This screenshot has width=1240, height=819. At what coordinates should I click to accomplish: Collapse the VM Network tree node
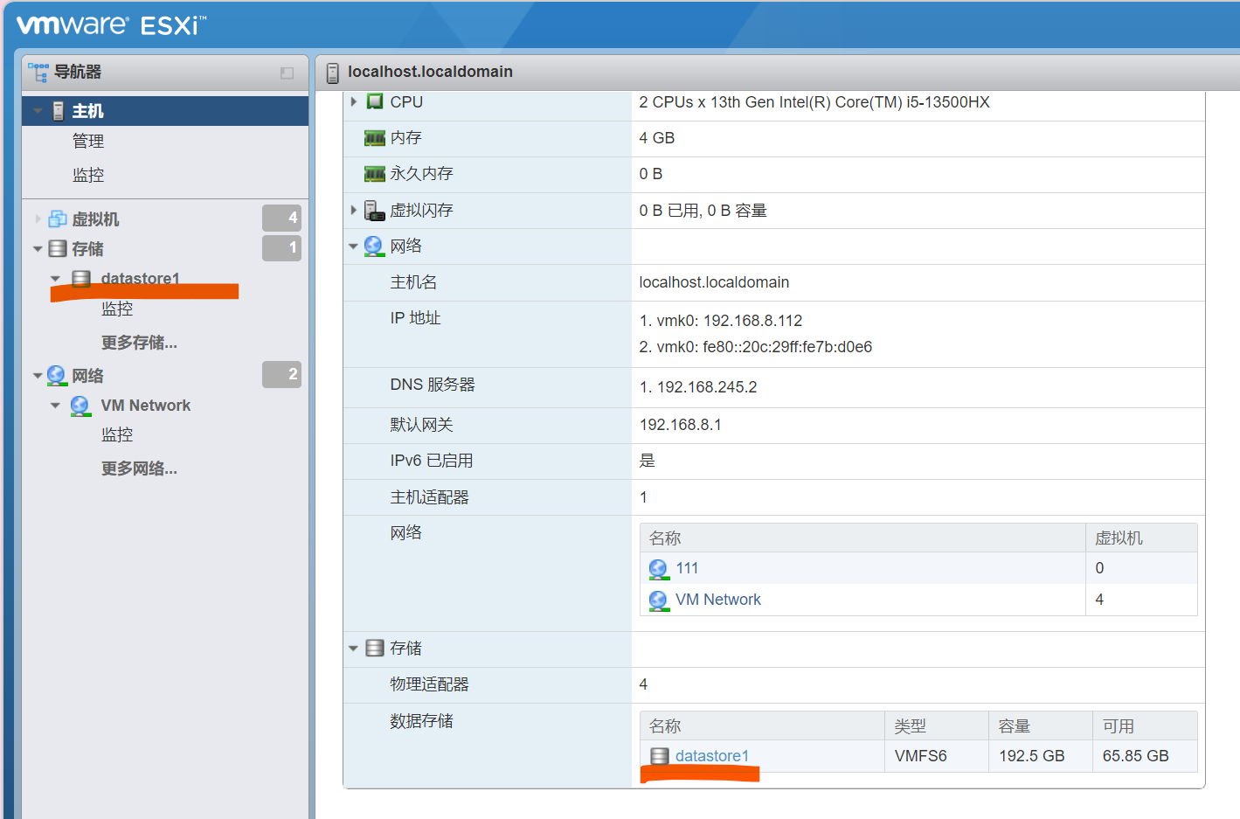[55, 406]
